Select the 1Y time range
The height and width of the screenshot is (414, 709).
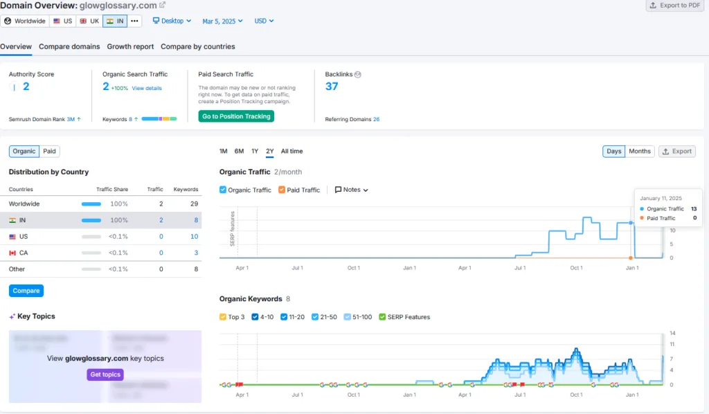click(x=255, y=152)
